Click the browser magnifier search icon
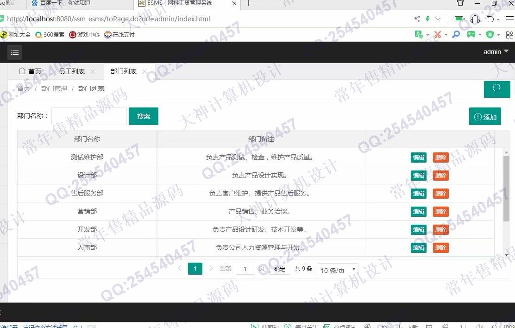Viewport: 515px width, 328px height. [456, 34]
